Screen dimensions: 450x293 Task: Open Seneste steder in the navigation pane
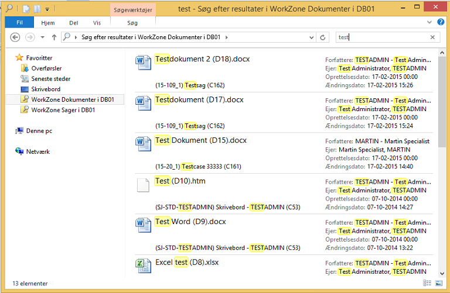[51, 78]
